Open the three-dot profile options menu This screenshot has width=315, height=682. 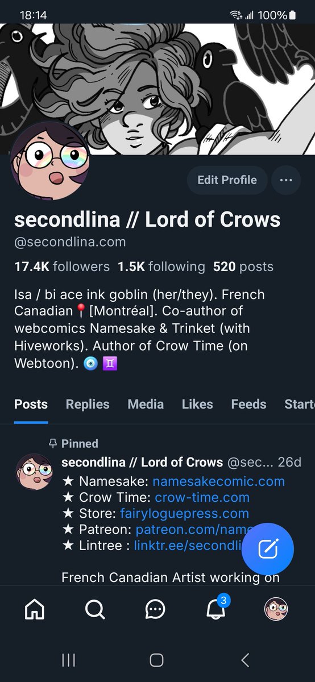(x=286, y=180)
